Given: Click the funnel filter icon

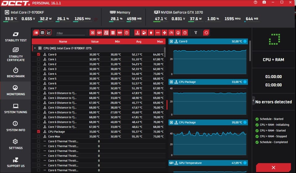Looking at the screenshot, I should point(195,33).
